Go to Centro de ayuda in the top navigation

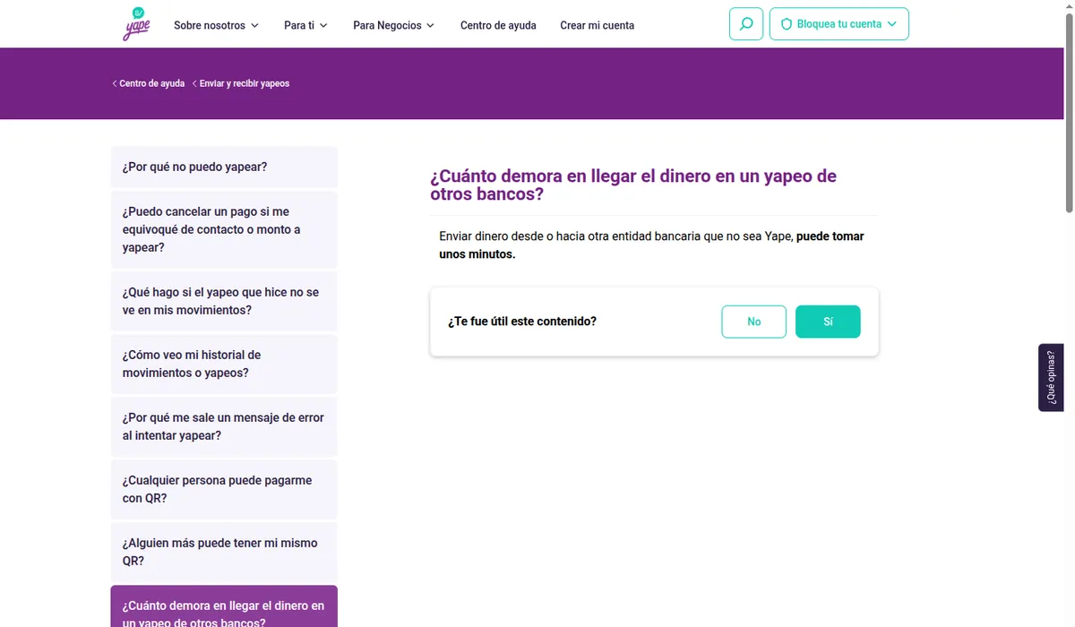(x=498, y=25)
